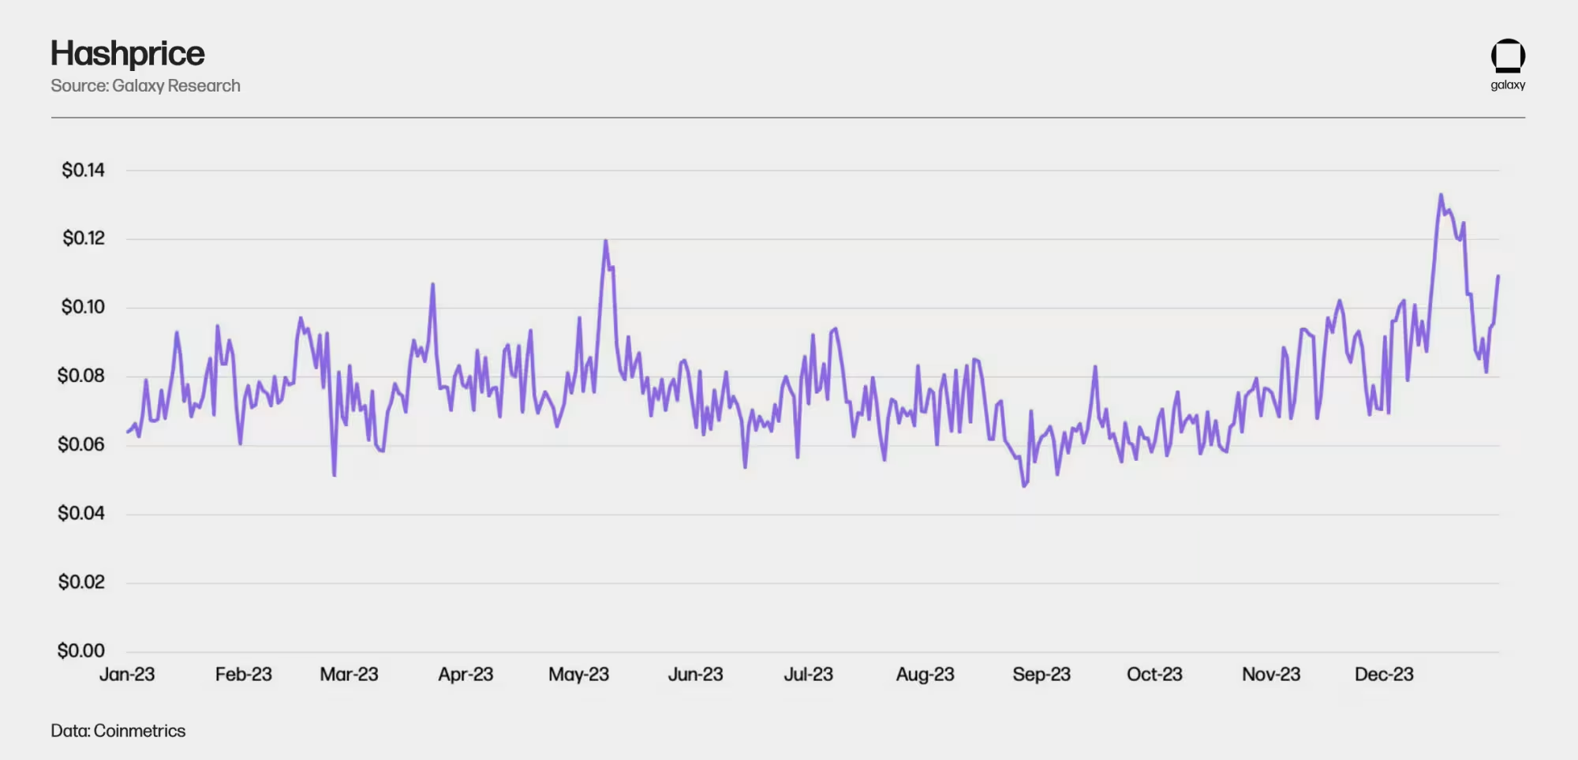Select the Jul-23 x-axis label
The width and height of the screenshot is (1578, 760).
click(x=808, y=675)
